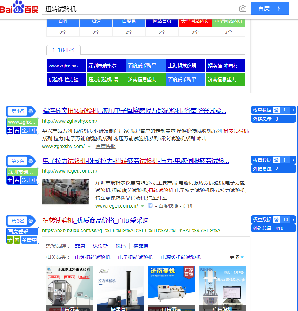Image resolution: width=298 pixels, height=311 pixels.
Task: Click the blue 百度爱采... site label
Action: [x=22, y=231]
